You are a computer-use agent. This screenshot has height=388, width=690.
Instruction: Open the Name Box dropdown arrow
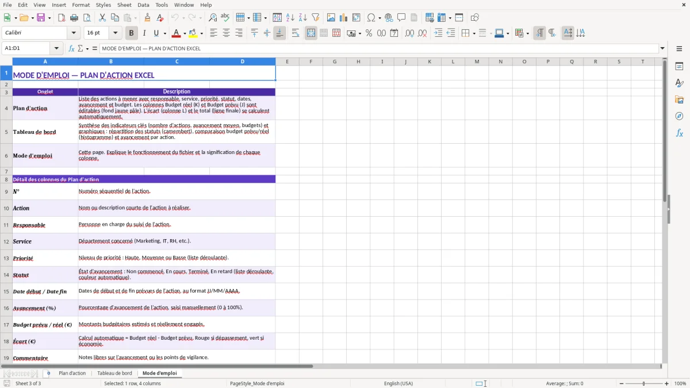[56, 49]
